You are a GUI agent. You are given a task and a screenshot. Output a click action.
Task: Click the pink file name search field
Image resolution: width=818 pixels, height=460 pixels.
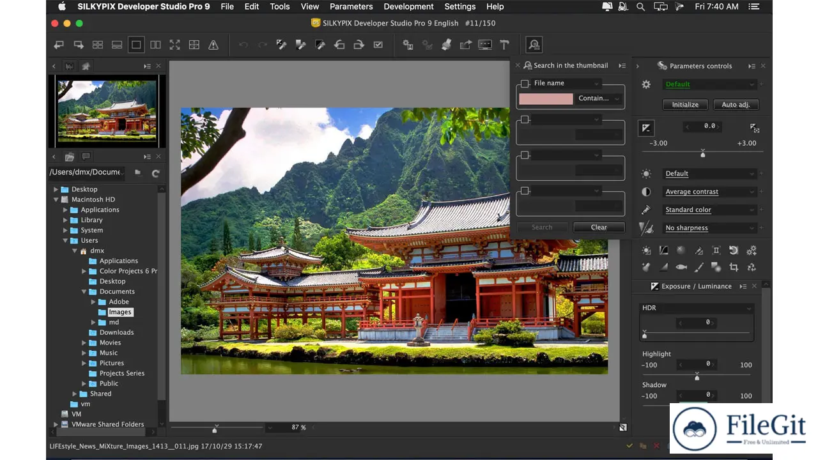[x=546, y=98]
